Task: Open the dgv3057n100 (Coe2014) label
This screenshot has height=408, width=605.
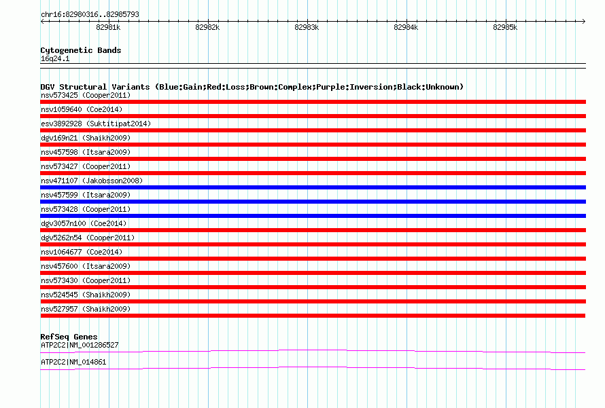Action: point(84,223)
